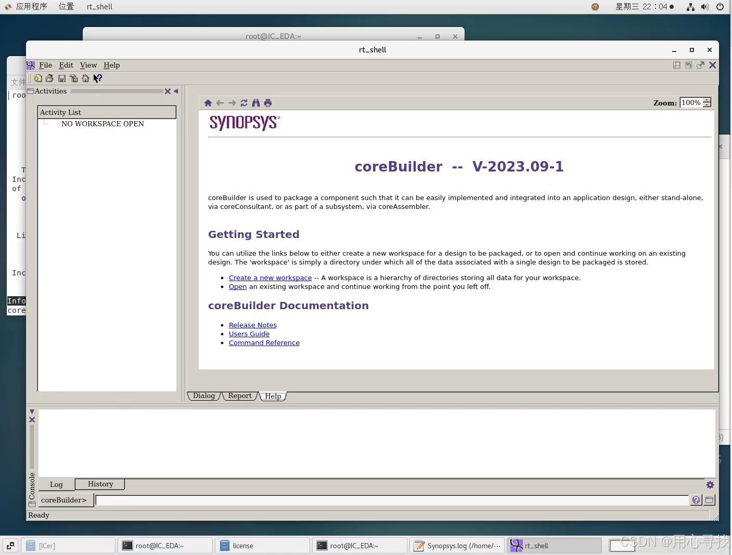Click the Zoom 100% input field
The width and height of the screenshot is (732, 555).
pyautogui.click(x=691, y=103)
